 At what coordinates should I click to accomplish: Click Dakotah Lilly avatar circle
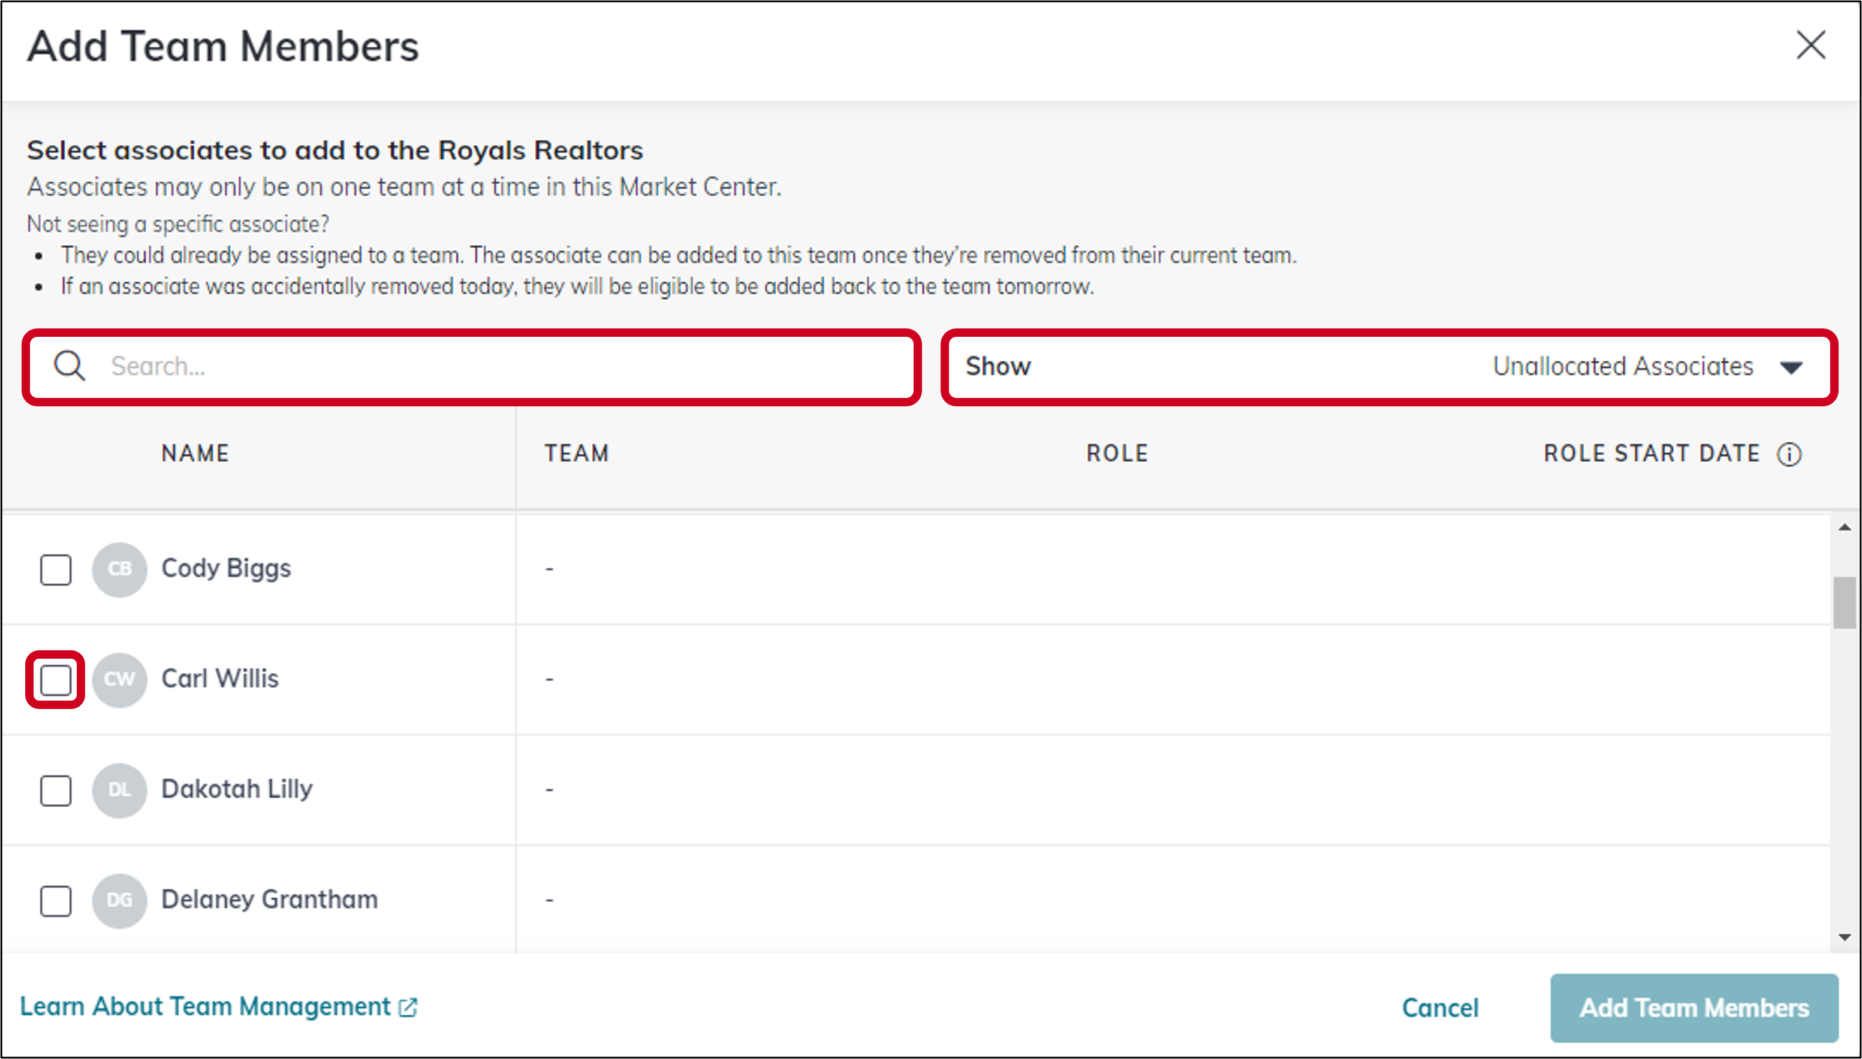coord(119,790)
